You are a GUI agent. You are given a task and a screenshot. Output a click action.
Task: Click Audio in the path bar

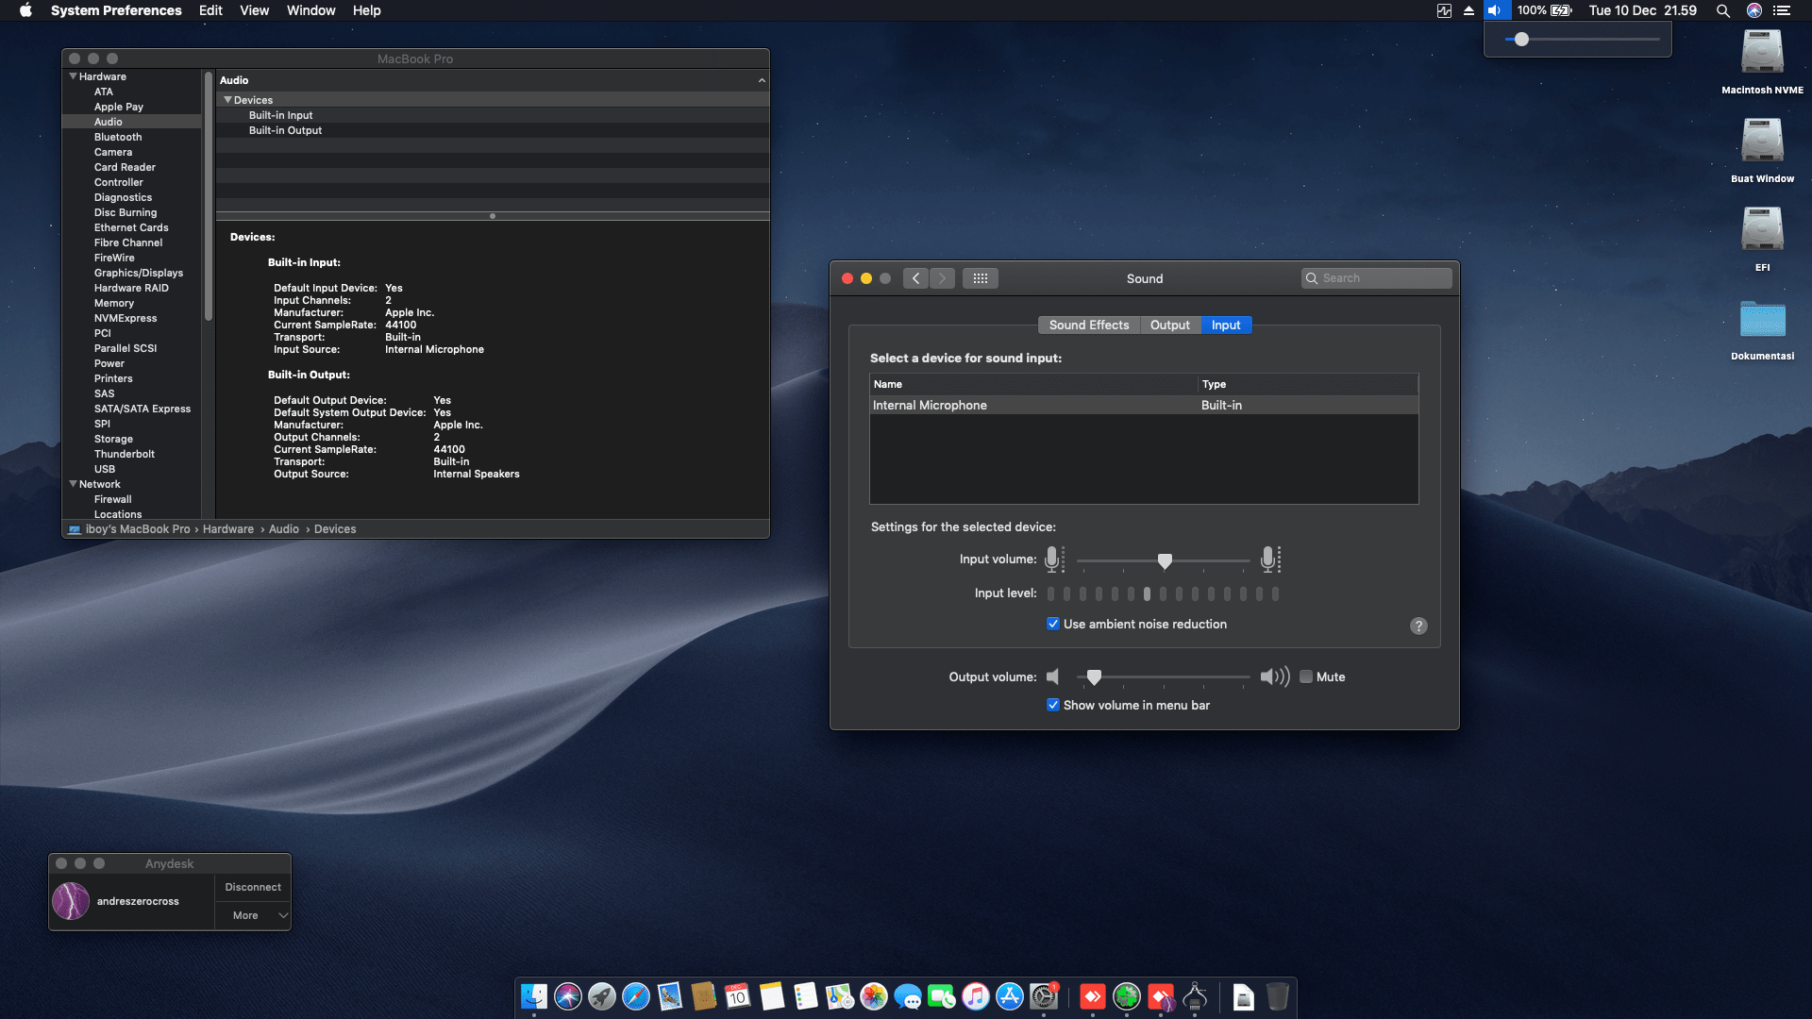tap(284, 529)
